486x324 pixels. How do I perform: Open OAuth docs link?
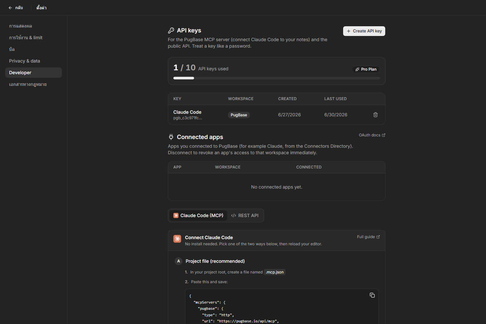[x=372, y=135]
